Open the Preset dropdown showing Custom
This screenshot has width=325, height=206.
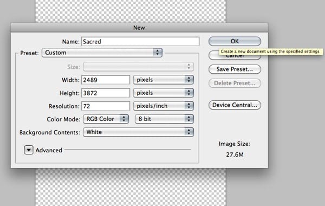[x=102, y=53]
